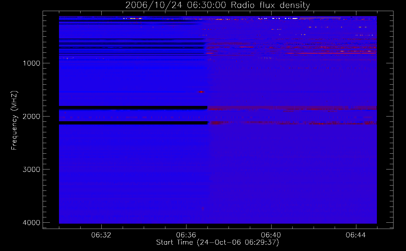406x251 pixels.
Task: Click the plot title '2006/10/24 06:30:00 Radio flux density'
Action: pos(218,5)
